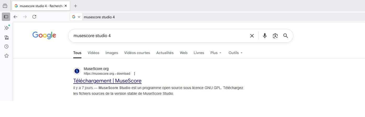Open the tab archive icon in title bar

point(5,6)
